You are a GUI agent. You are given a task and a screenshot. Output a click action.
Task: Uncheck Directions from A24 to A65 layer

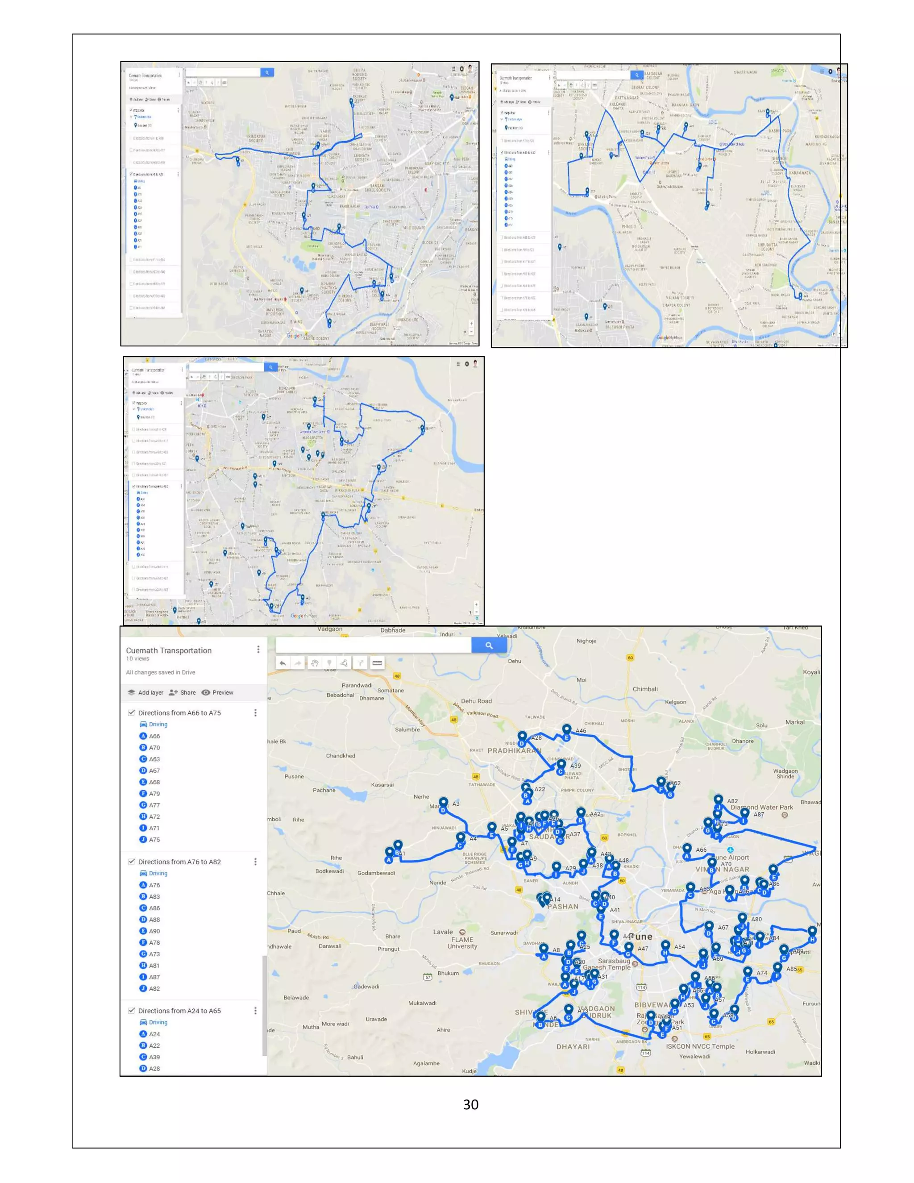pos(132,1010)
